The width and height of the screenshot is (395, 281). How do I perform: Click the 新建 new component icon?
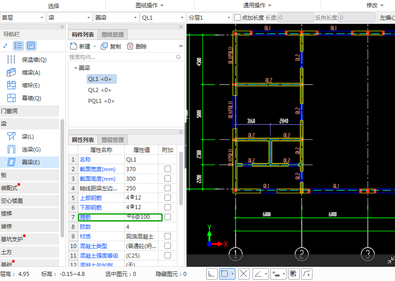click(73, 46)
